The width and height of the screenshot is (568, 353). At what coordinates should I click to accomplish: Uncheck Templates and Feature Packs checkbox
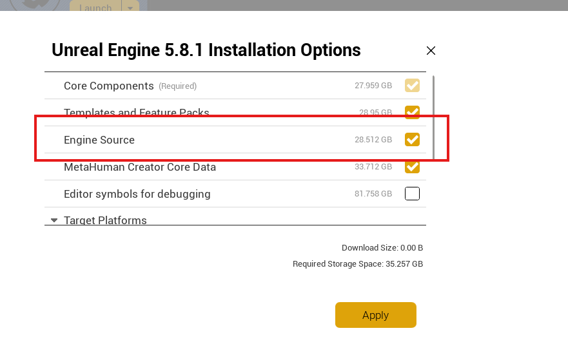[412, 112]
